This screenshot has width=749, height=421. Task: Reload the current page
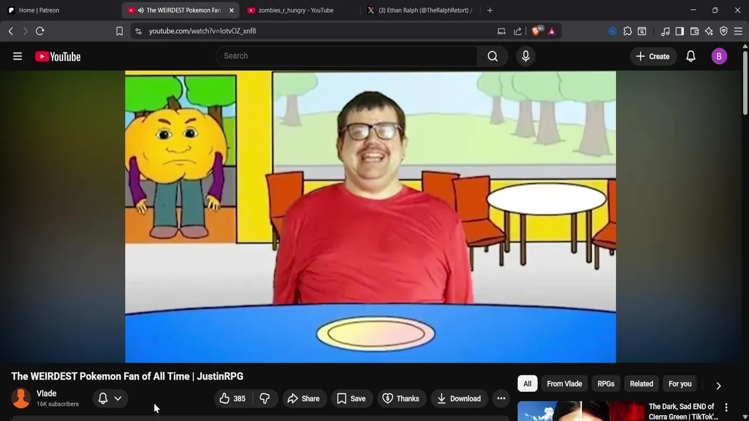pos(40,31)
